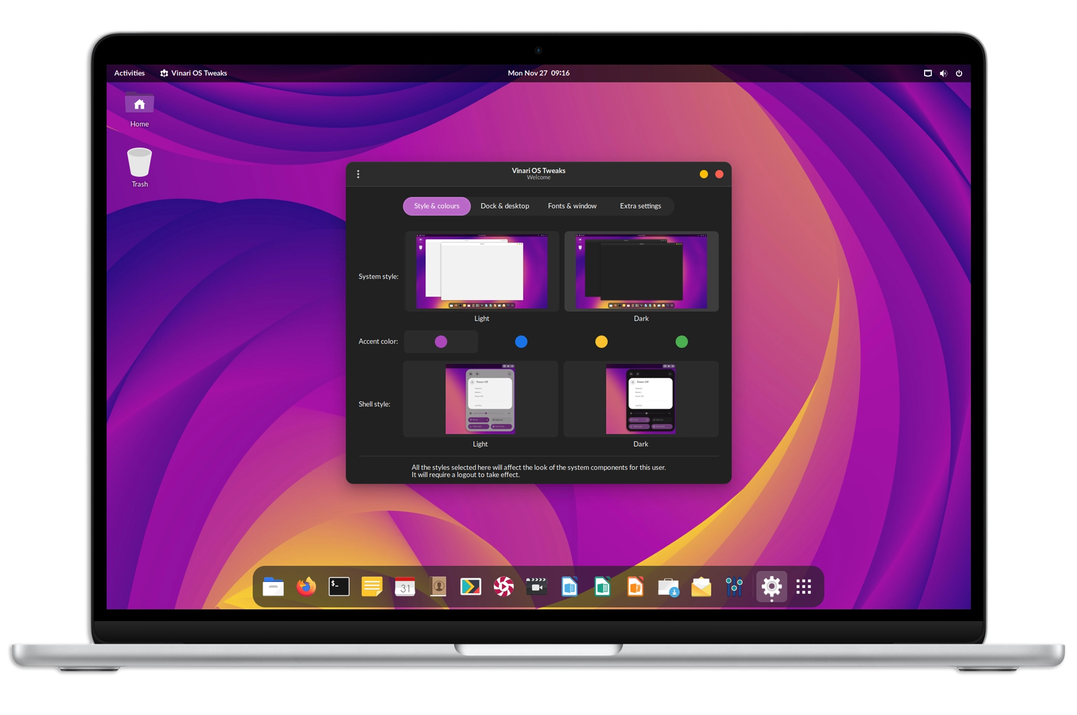Screen dimensions: 1077x715
Task: Open the three-dot menu in Tweaks window
Action: point(358,174)
